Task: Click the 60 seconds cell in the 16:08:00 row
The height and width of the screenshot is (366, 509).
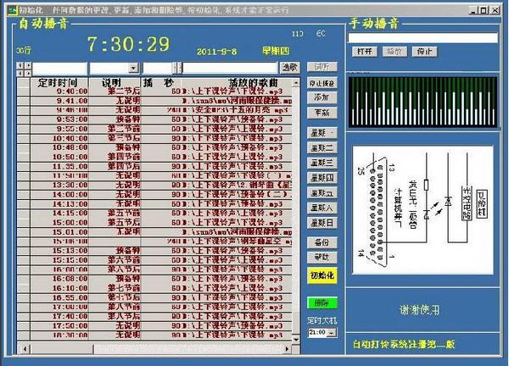Action: pyautogui.click(x=161, y=279)
